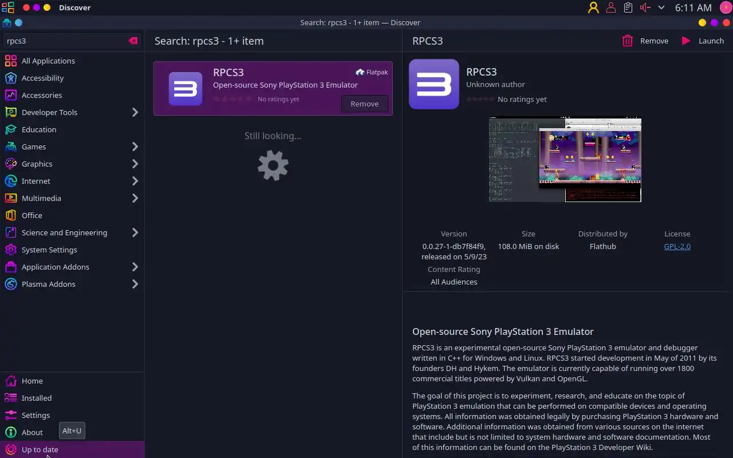The height and width of the screenshot is (458, 733).
Task: Select the Science and Engineering icon
Action: click(x=10, y=232)
